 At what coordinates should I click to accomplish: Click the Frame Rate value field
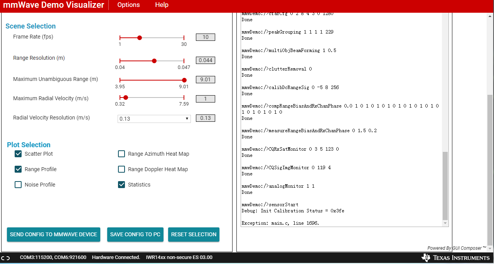click(206, 37)
